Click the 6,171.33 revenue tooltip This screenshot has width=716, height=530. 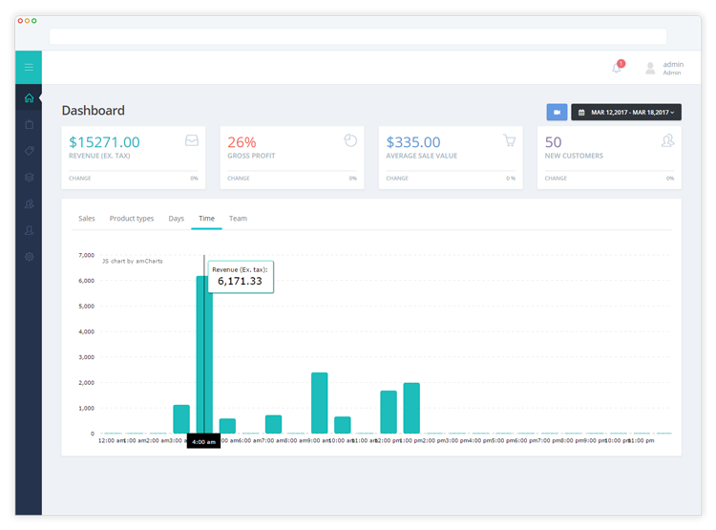[241, 277]
